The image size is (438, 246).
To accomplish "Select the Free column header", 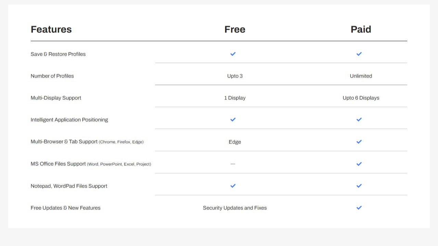I will point(235,29).
